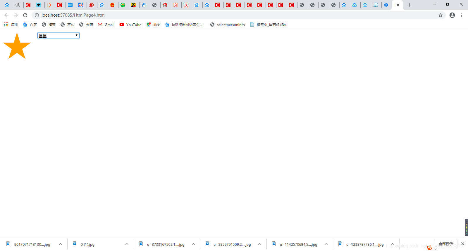Close the downloads bar
468x251 pixels.
click(x=463, y=244)
